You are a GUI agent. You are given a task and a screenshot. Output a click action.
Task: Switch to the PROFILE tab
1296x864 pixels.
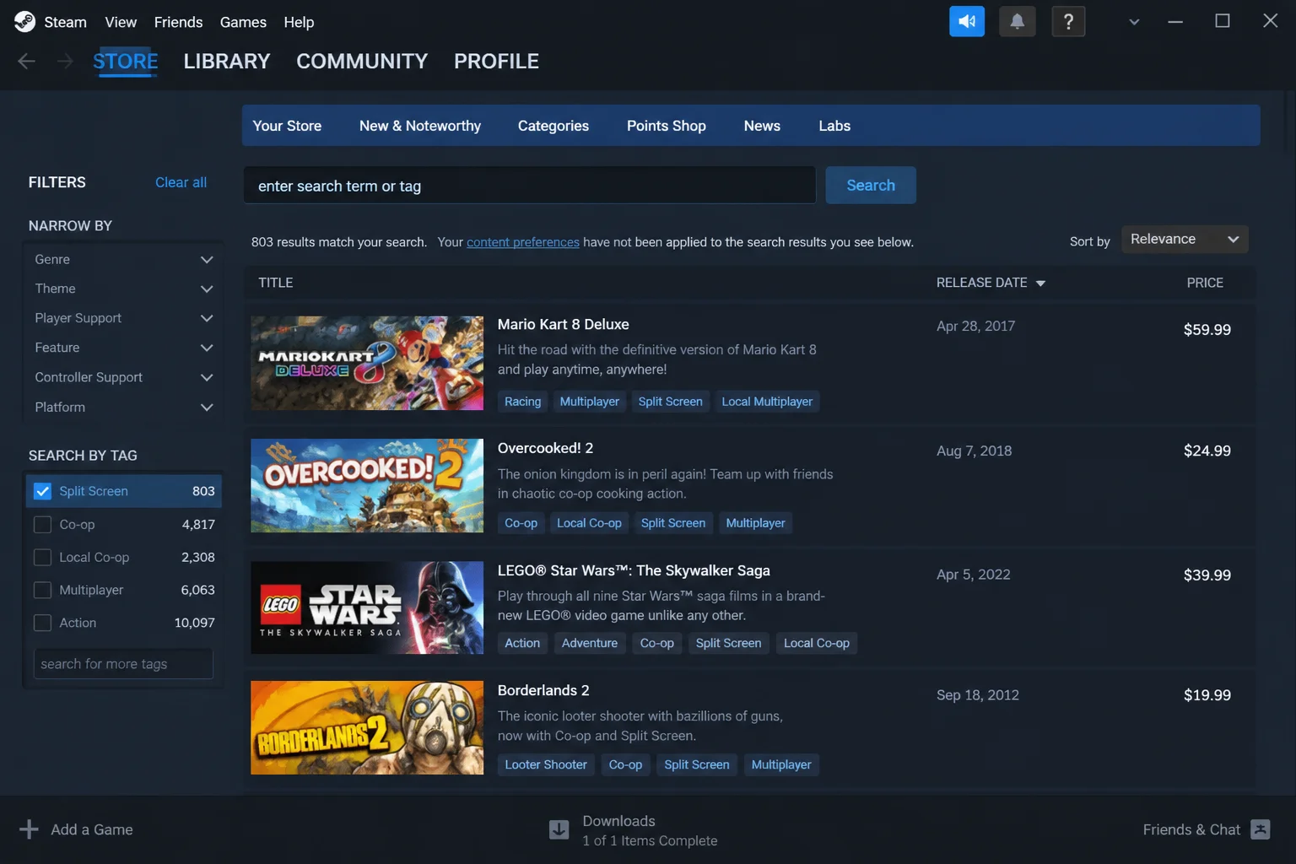click(496, 62)
